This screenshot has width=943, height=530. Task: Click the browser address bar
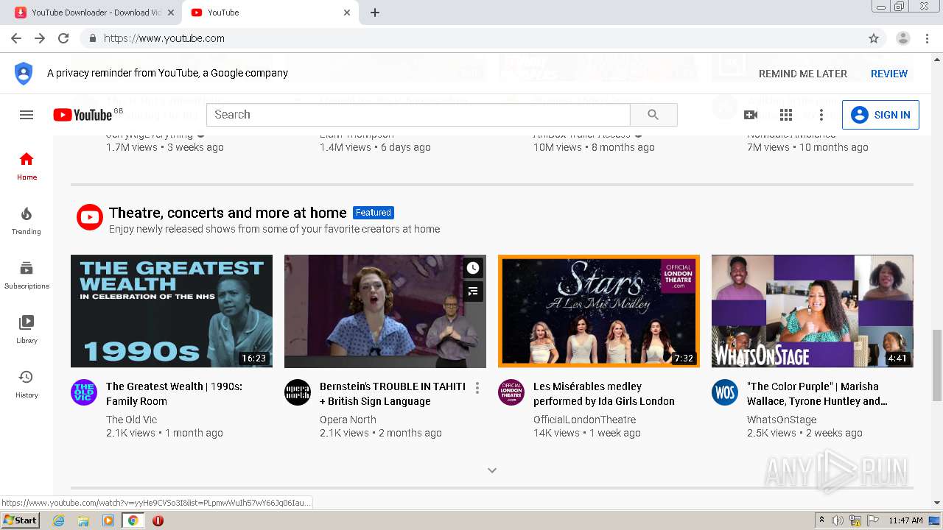[x=471, y=38]
